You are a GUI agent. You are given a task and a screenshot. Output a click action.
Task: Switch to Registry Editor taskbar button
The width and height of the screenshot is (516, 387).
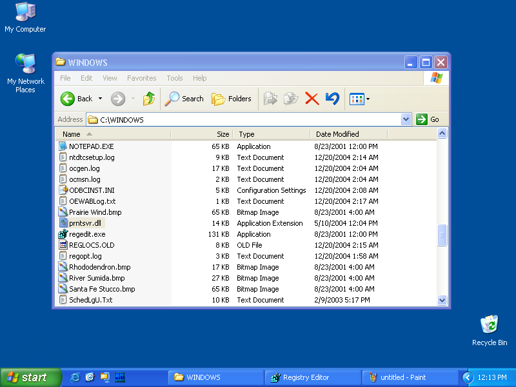pos(313,377)
